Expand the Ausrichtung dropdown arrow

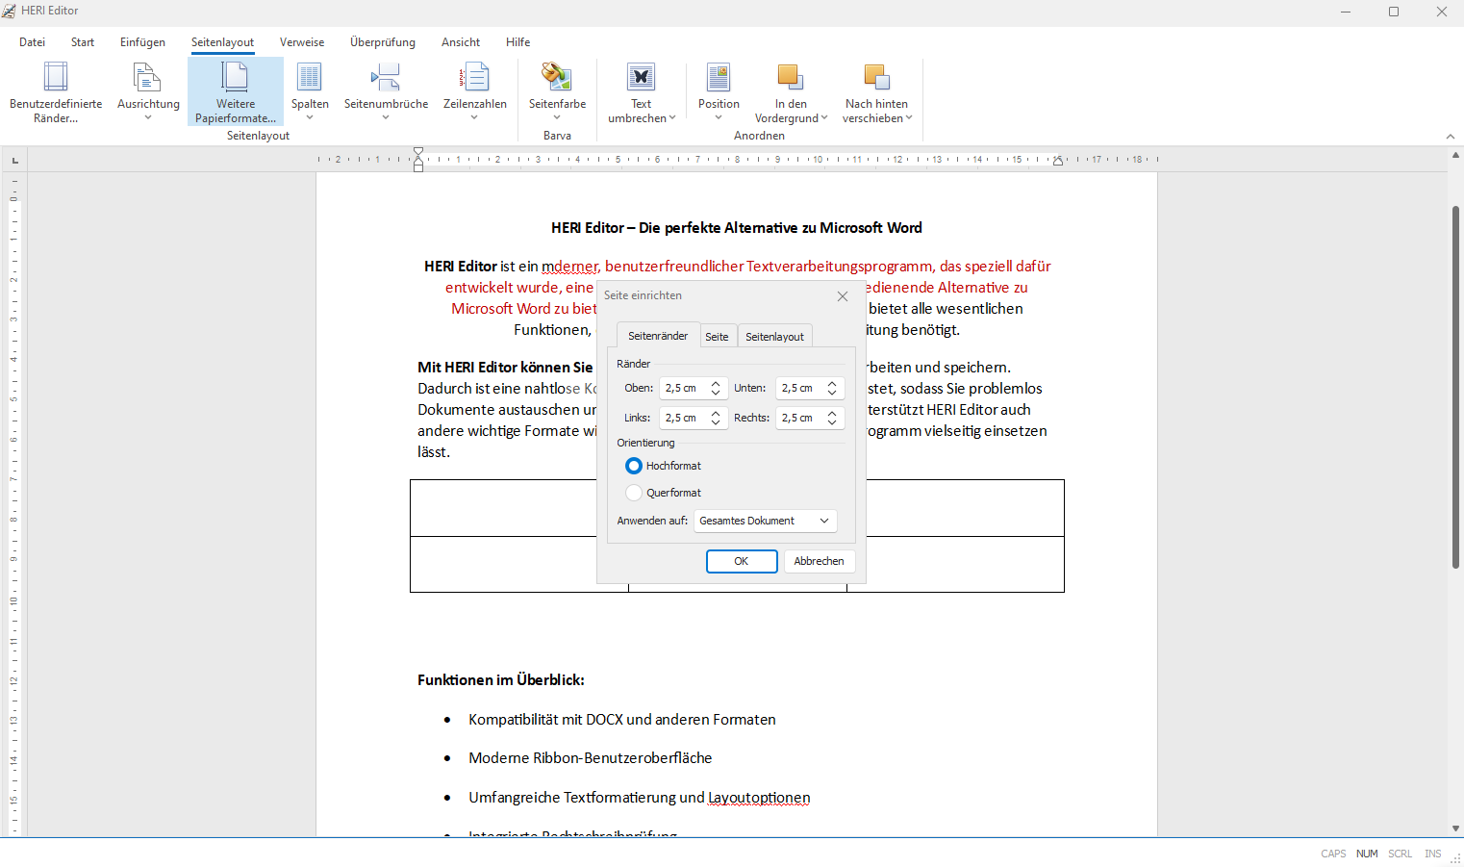[148, 117]
